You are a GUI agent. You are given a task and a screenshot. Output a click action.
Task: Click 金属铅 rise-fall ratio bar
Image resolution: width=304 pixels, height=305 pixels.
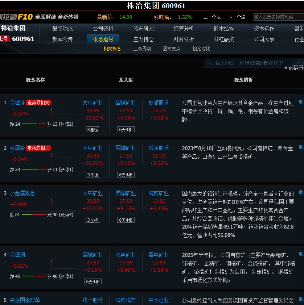coord(34,170)
